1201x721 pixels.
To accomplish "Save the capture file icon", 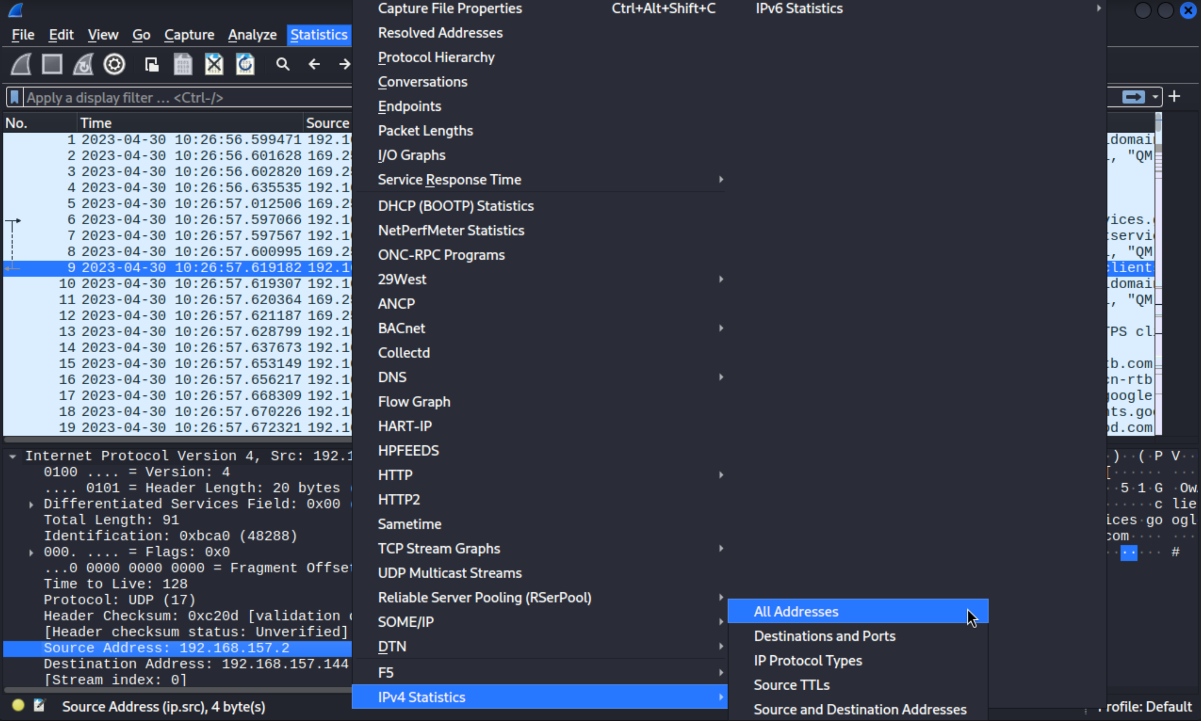I will click(183, 64).
